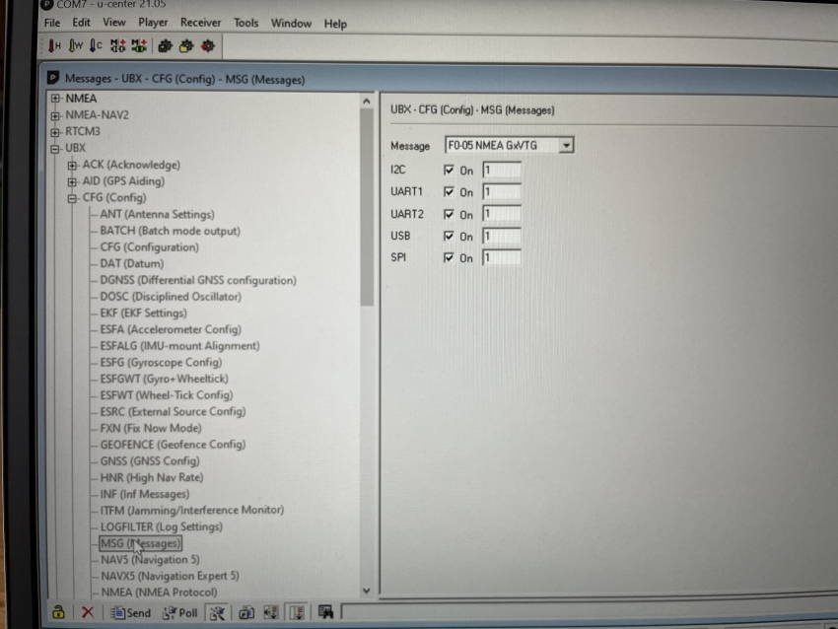Select ITFM (Jamming/Interference Monitor) item
Screen dimensions: 838x629
point(192,510)
